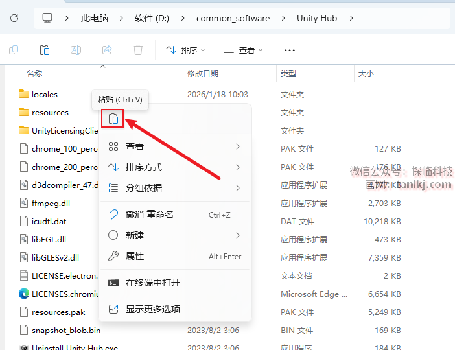Sort by 修改日期 column header
Screen dimensions: 455x350
202,73
